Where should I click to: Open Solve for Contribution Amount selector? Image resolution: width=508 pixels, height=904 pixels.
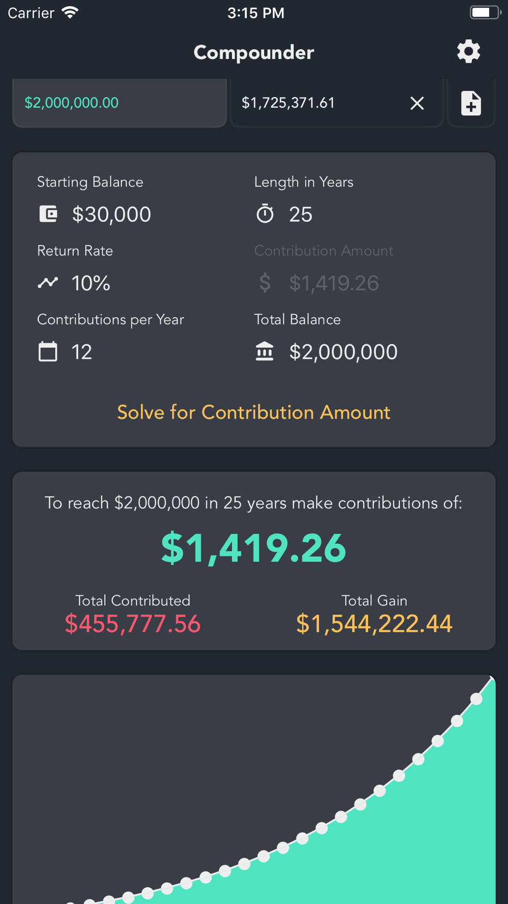[253, 412]
